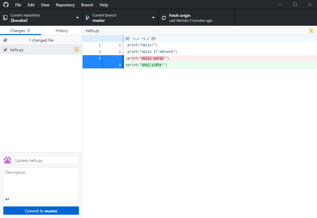Image resolution: width=317 pixels, height=218 pixels.
Task: Click the commit author avatar
Action: click(7, 160)
